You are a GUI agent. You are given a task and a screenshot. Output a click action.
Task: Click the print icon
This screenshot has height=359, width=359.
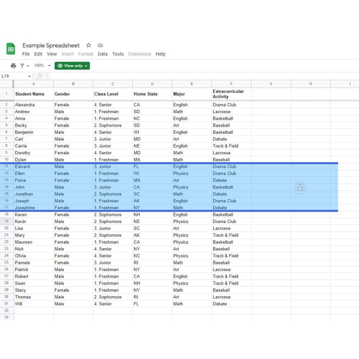click(13, 66)
